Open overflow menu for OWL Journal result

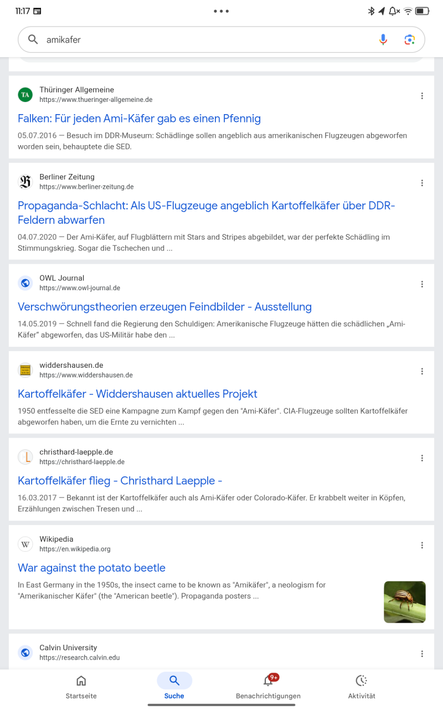[x=422, y=284]
